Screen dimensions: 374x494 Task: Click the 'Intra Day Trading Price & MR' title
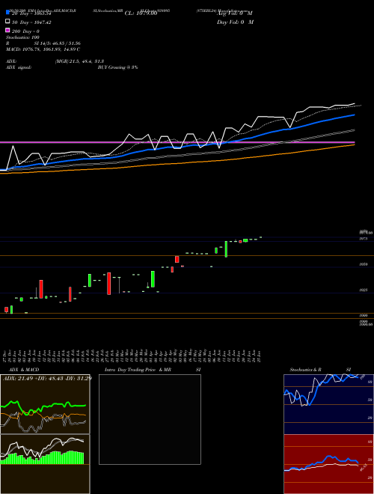click(138, 370)
